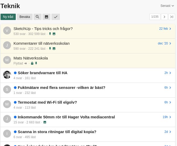177x146 pixels.
Task: Click '4 svar · 113 läst' text
Action: coord(25,108)
